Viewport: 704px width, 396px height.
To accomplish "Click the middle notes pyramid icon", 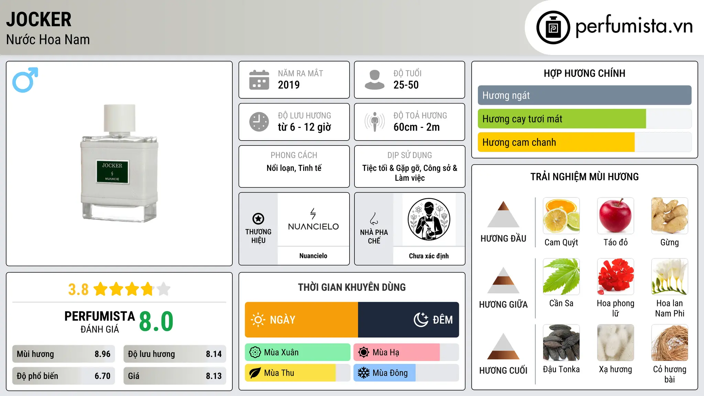I will tap(503, 280).
